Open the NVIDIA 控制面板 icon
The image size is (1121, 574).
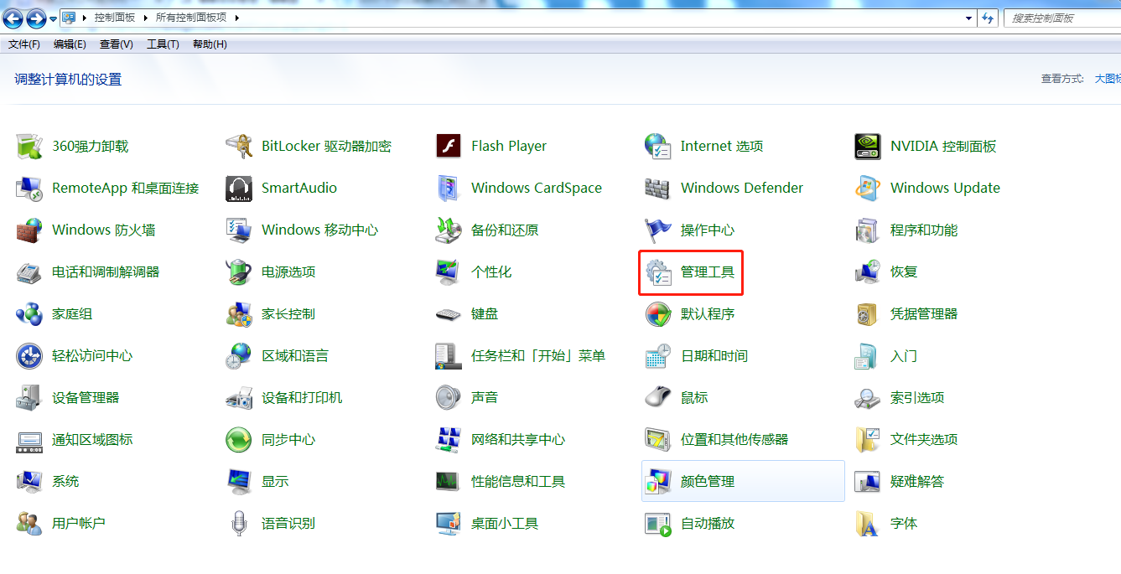868,146
